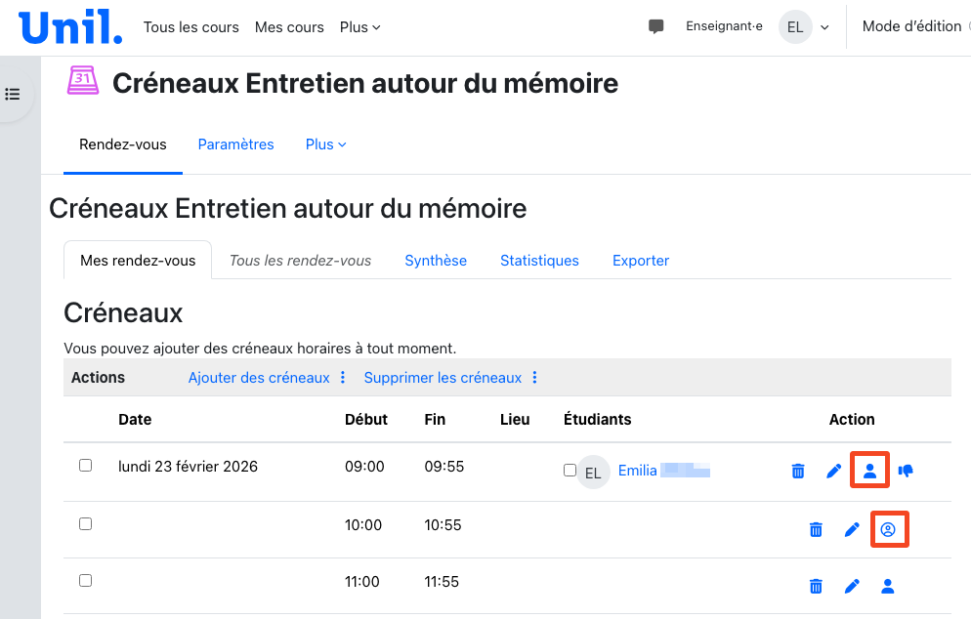Switch to the Paramètres tab
The height and width of the screenshot is (619, 971).
pyautogui.click(x=235, y=144)
